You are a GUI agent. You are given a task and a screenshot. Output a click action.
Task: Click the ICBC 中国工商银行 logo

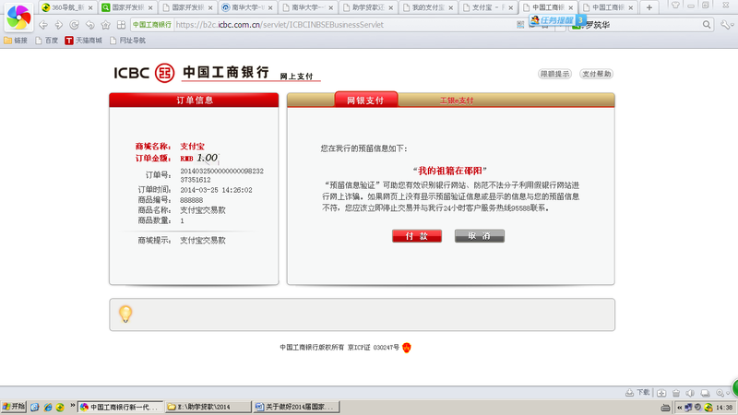[192, 73]
